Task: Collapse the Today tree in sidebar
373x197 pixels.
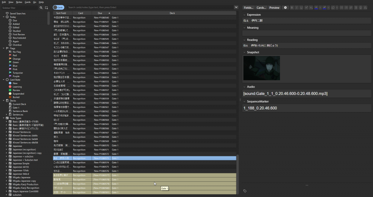Action: (3, 17)
